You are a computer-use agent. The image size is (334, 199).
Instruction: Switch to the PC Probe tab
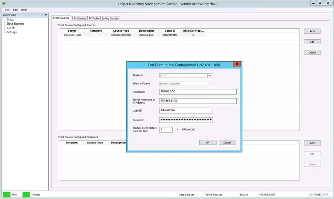[x=94, y=18]
